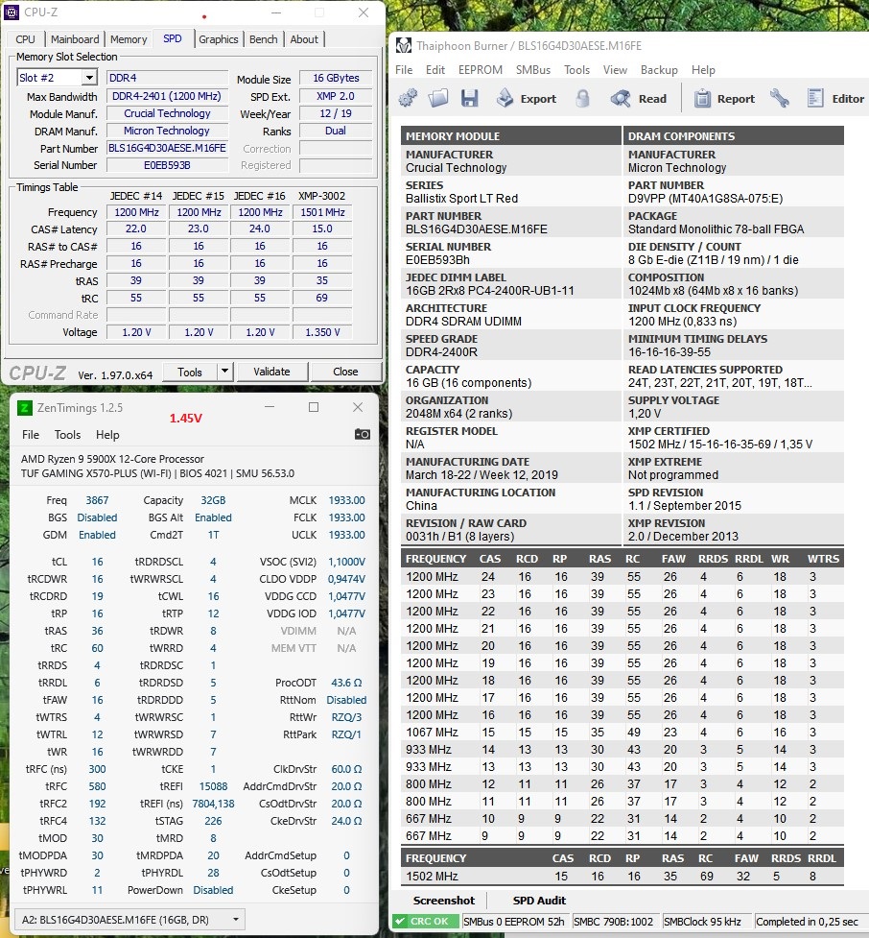Click the Thaiphoon Burner title bar icon

click(404, 45)
